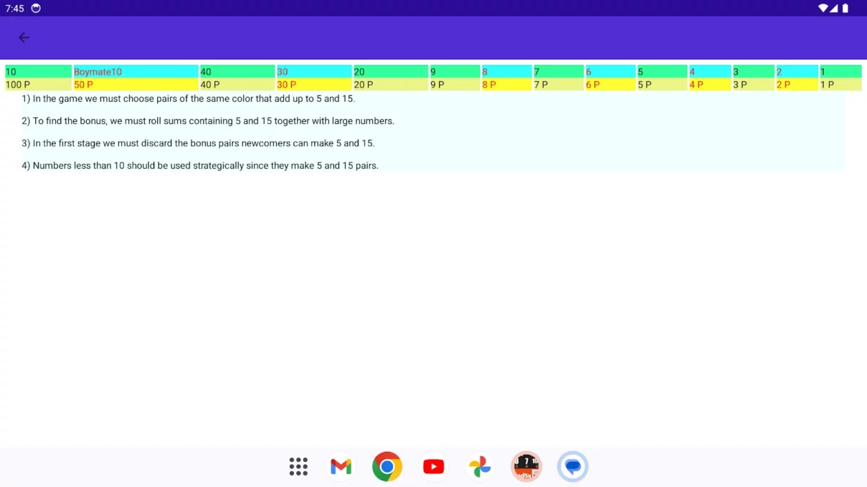Tap rule 3 about discarding bonus pairs

tap(198, 143)
